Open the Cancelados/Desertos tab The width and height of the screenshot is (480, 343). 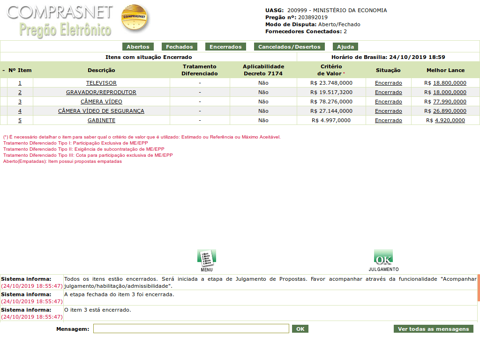(x=289, y=47)
